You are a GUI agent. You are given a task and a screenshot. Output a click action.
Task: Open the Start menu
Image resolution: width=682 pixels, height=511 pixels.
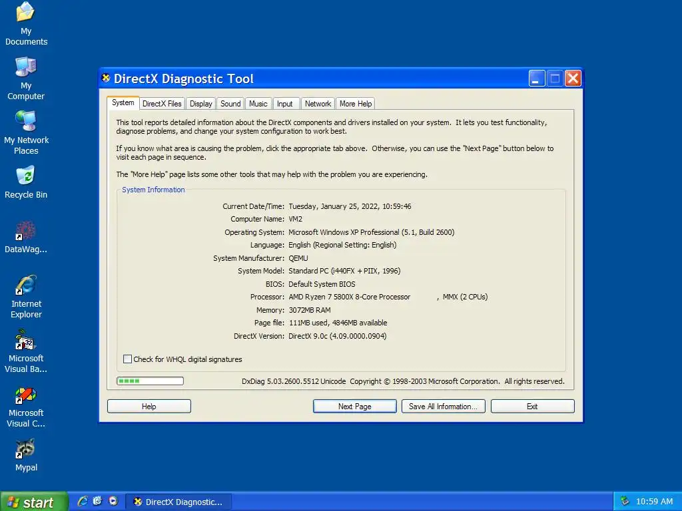point(33,502)
